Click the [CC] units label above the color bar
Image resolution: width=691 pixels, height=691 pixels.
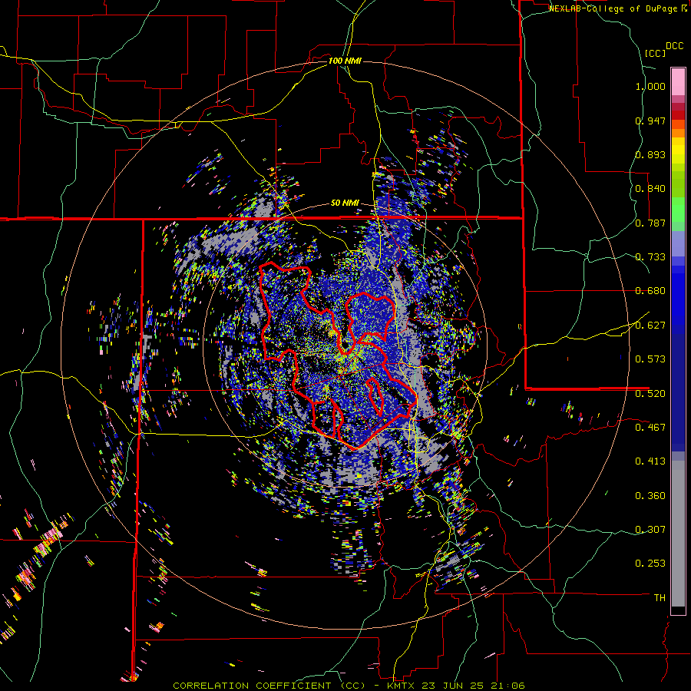click(655, 53)
